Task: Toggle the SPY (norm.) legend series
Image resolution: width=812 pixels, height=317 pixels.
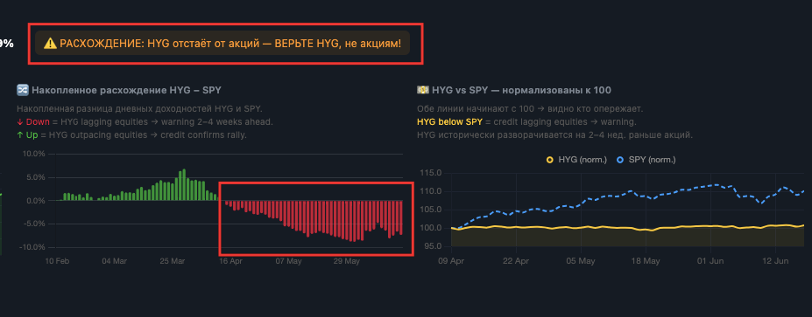Action: coord(646,160)
